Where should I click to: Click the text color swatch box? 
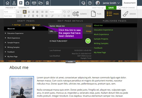tap(19, 16)
